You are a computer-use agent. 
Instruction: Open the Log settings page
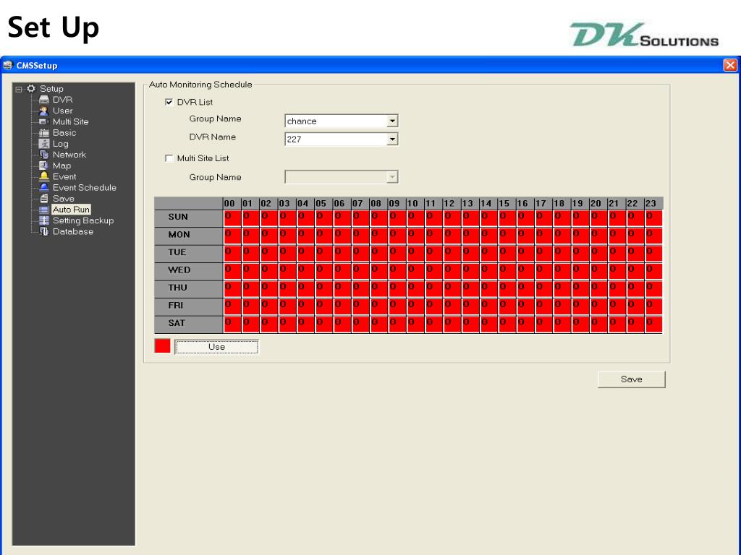point(61,144)
